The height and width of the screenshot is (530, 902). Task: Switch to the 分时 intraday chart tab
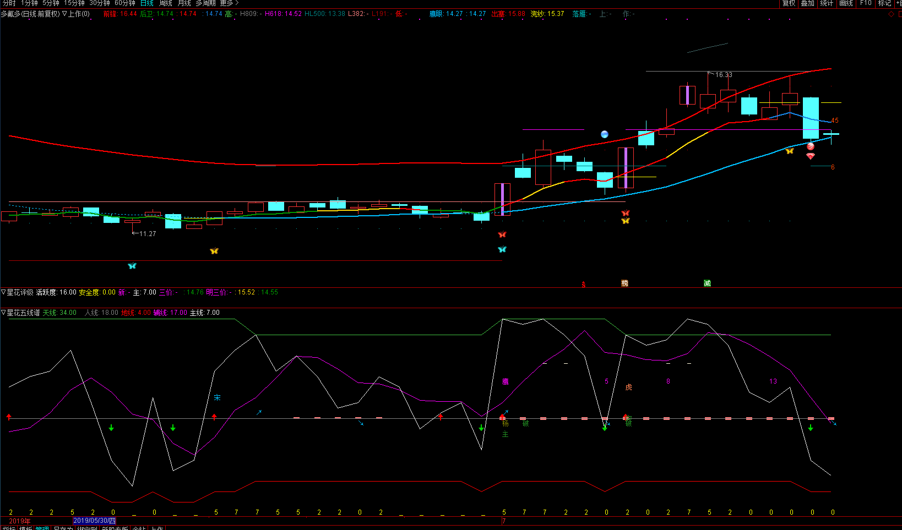pyautogui.click(x=9, y=3)
